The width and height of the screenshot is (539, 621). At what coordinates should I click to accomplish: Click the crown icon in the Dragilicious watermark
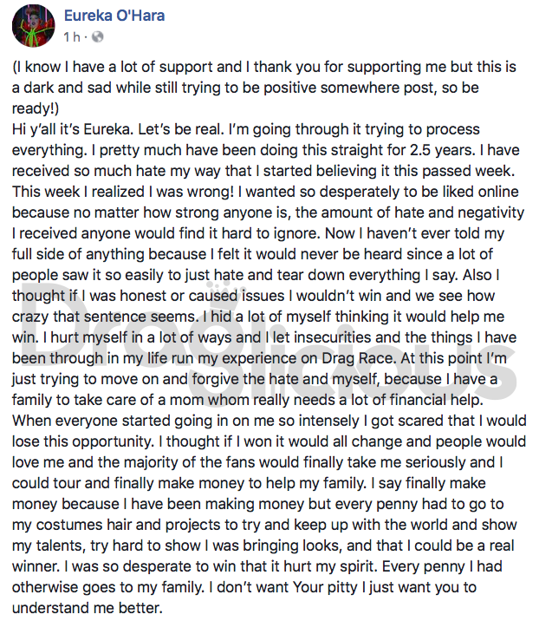tap(224, 286)
